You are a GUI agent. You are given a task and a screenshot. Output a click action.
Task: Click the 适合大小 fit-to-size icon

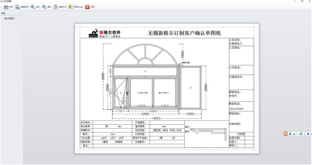(55, 7)
